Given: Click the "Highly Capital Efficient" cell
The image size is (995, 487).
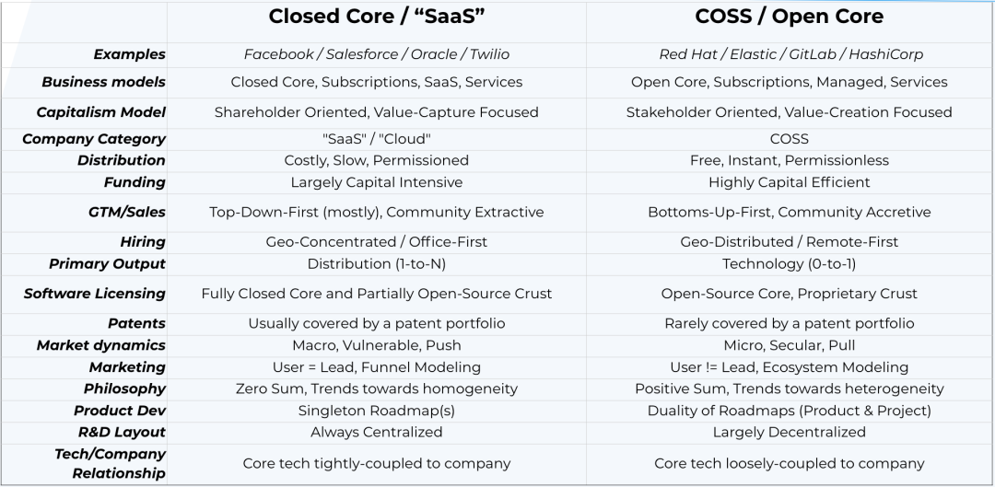Looking at the screenshot, I should tap(790, 182).
